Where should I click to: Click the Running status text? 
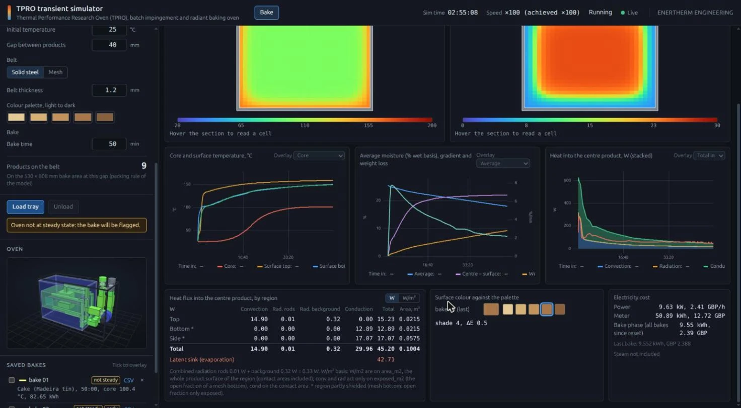point(600,12)
